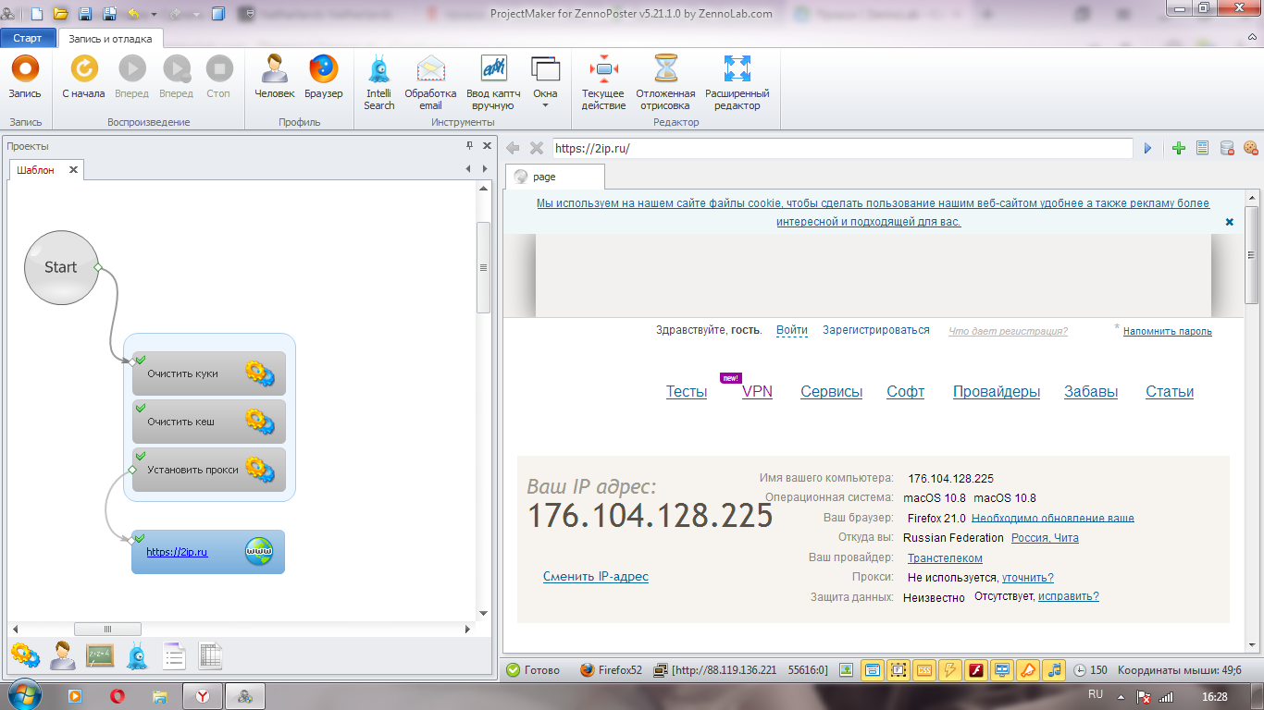Screen dimensions: 1264x710
Task: Open the Человек profile tool
Action: [275, 76]
